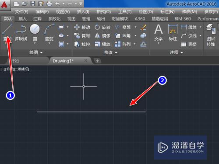This screenshot has height=164, width=219.
Task: Click the New file icon in quick access toolbar
Action: coord(17,4)
